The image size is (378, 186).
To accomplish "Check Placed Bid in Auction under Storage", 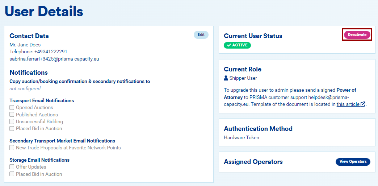I will click(12, 174).
